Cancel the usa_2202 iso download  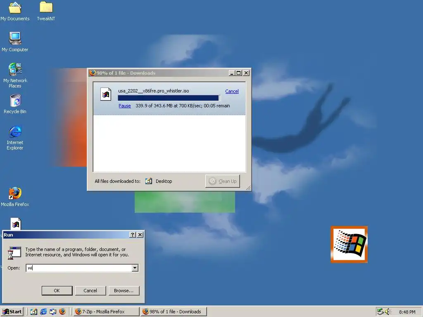(232, 91)
